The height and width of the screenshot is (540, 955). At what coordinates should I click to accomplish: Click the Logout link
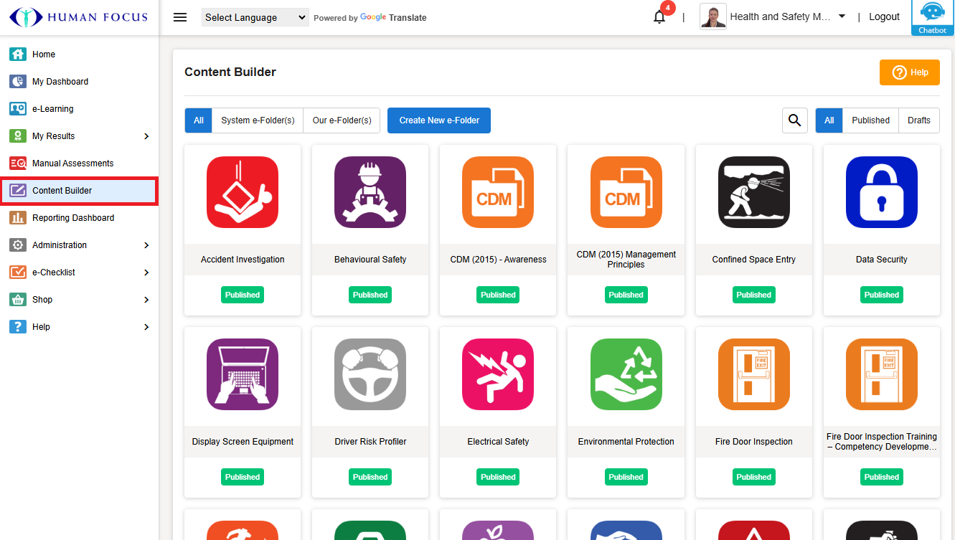coord(884,16)
